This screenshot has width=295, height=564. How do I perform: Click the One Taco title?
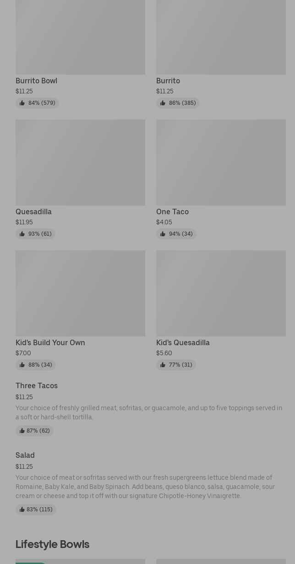pos(172,212)
